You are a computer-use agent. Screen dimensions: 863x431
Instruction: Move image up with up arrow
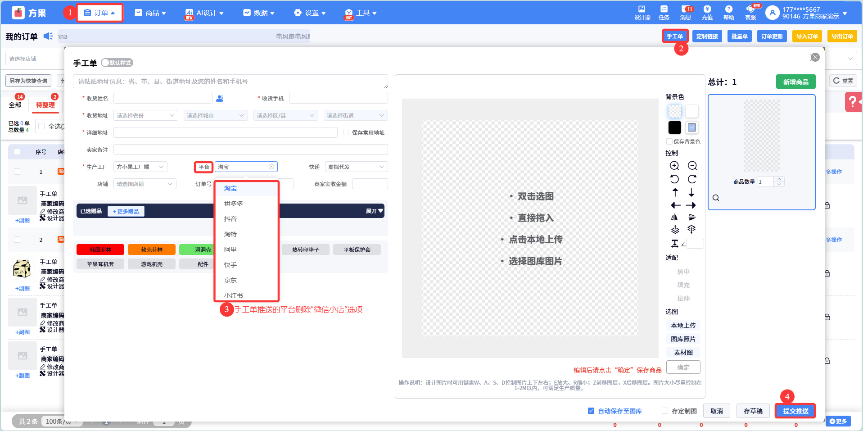[x=675, y=193]
